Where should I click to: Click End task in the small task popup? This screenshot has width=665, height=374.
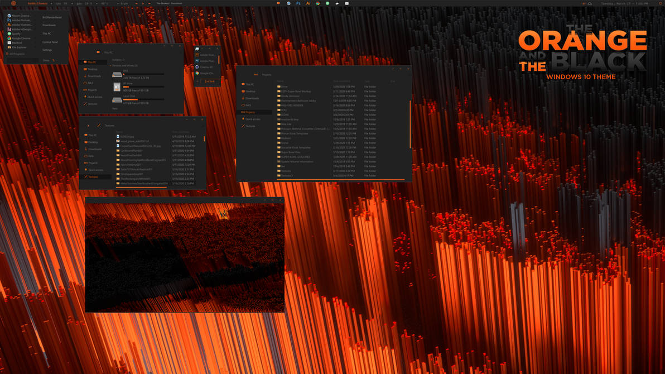click(210, 81)
